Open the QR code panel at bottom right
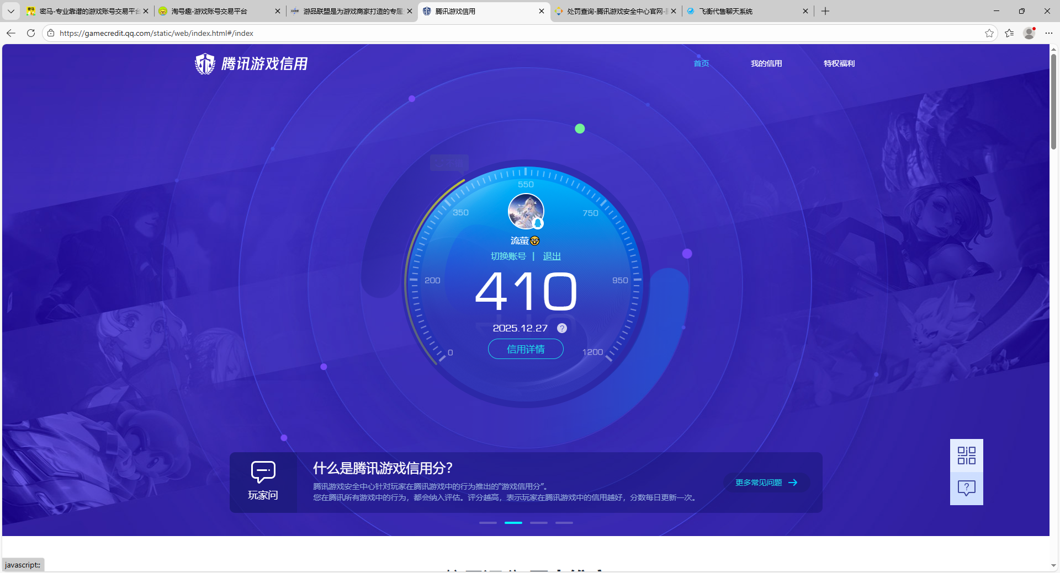The width and height of the screenshot is (1060, 573). pos(966,456)
